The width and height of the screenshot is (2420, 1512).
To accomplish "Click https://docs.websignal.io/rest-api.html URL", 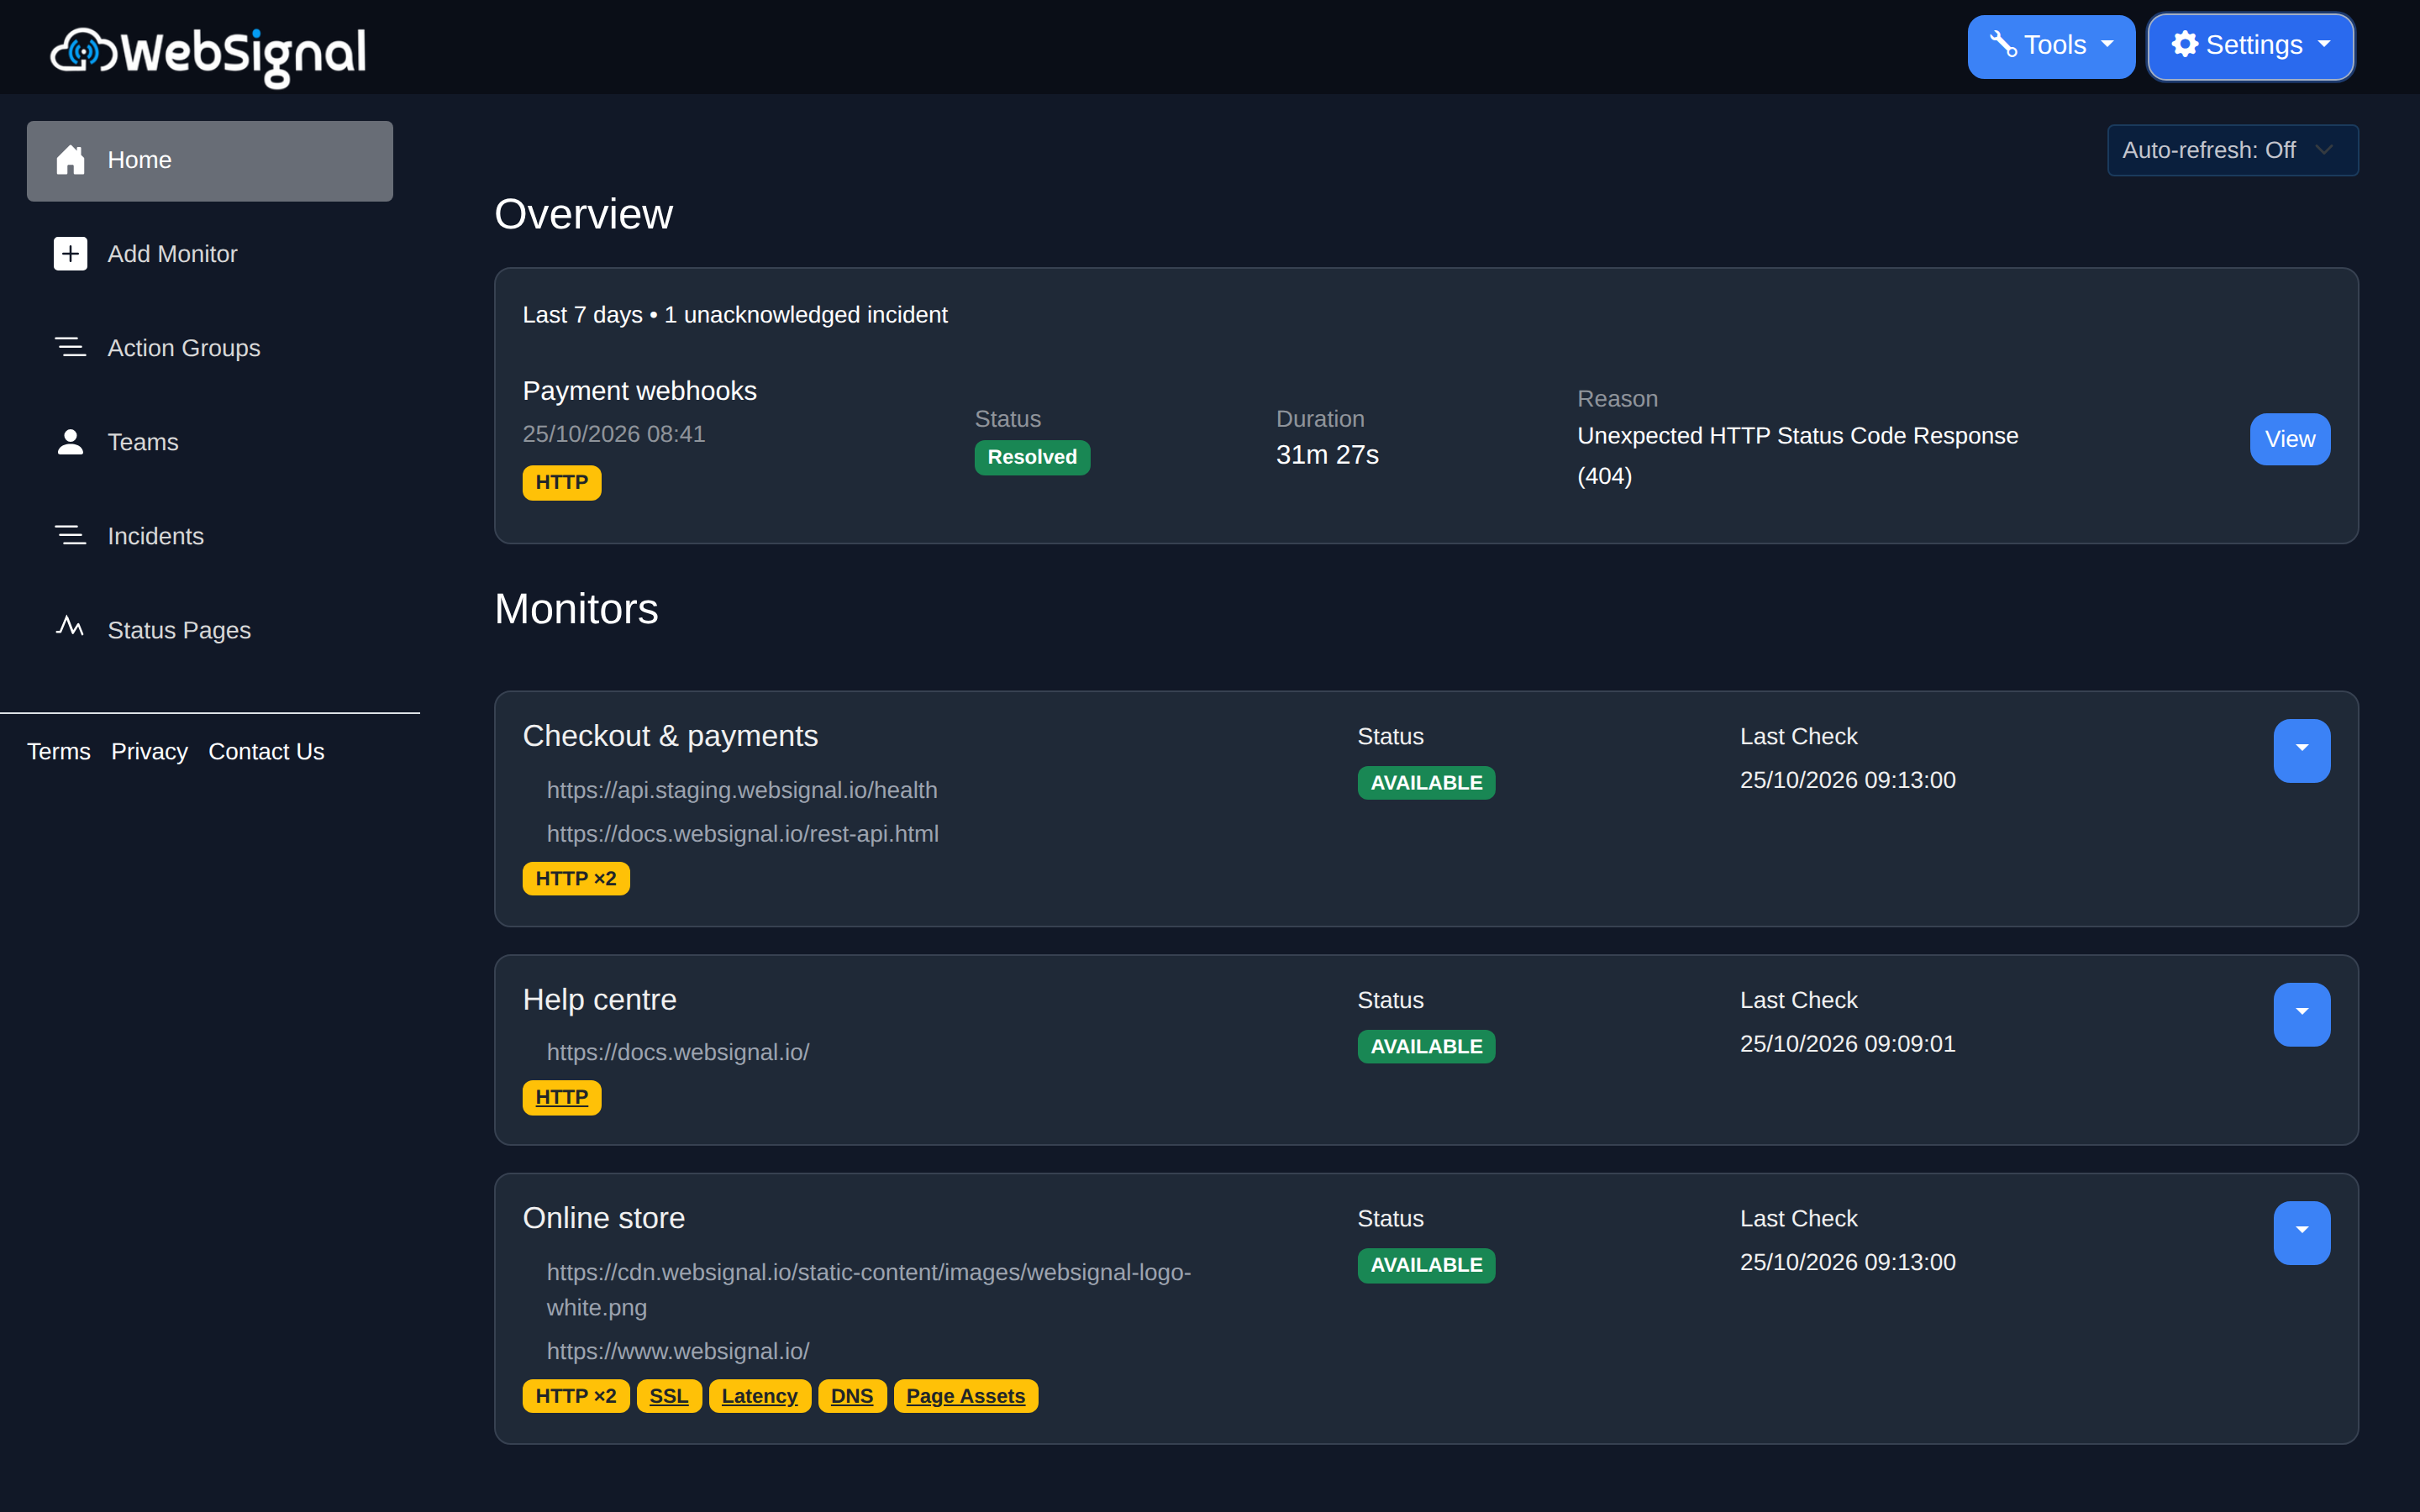I will [742, 834].
